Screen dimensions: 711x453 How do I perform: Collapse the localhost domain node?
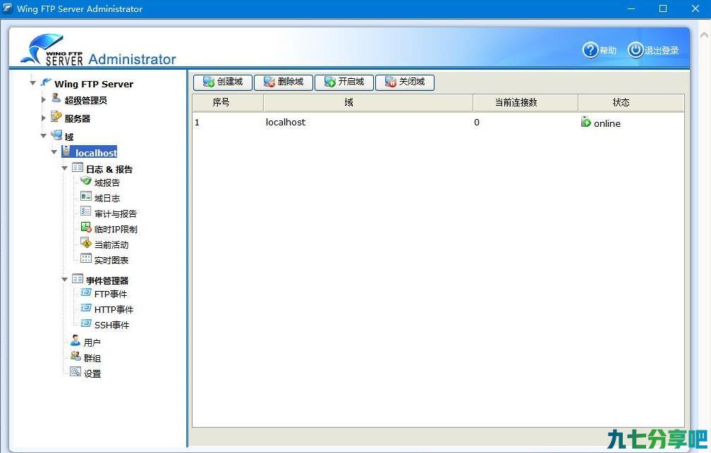[54, 151]
